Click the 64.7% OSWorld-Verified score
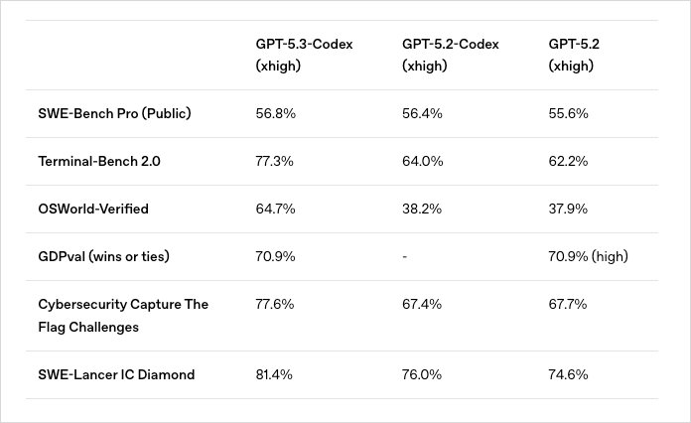Viewport: 691px width, 423px height. tap(274, 209)
